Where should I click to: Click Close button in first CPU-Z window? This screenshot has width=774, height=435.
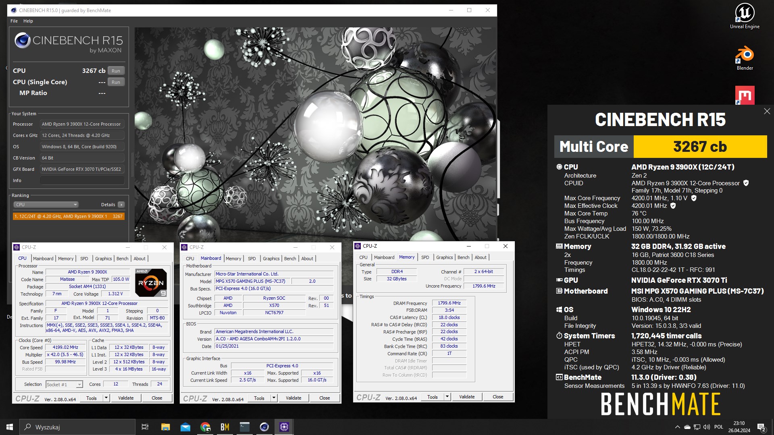[157, 398]
